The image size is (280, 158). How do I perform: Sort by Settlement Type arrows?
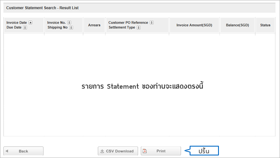click(x=139, y=27)
